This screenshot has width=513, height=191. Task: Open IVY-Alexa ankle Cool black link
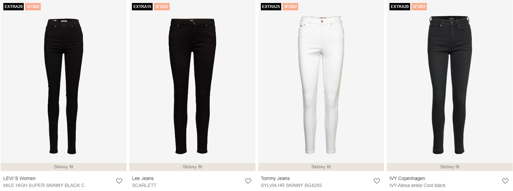(x=417, y=185)
